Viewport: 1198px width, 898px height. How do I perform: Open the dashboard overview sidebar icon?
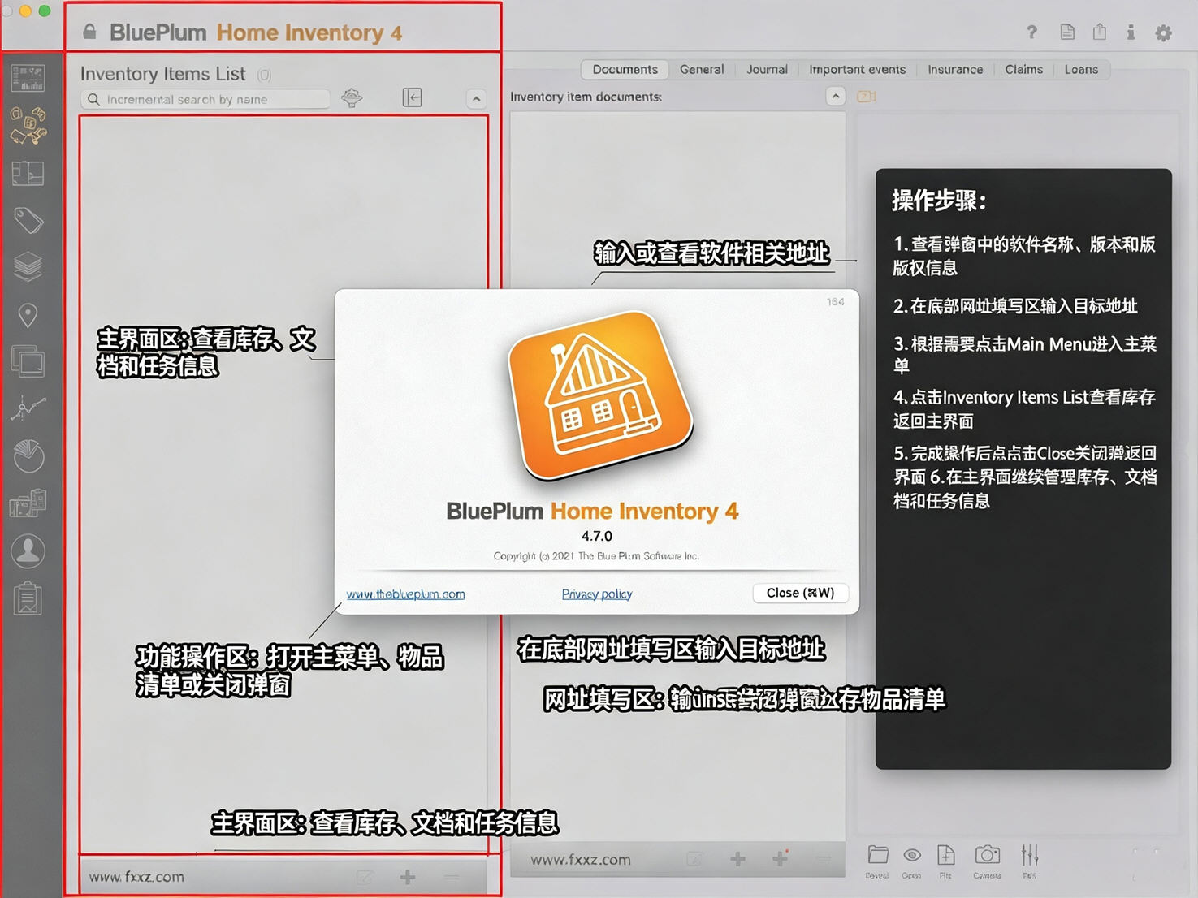click(28, 78)
